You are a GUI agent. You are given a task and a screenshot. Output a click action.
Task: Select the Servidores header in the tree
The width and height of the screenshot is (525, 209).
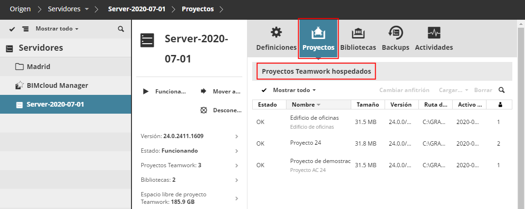pyautogui.click(x=65, y=48)
